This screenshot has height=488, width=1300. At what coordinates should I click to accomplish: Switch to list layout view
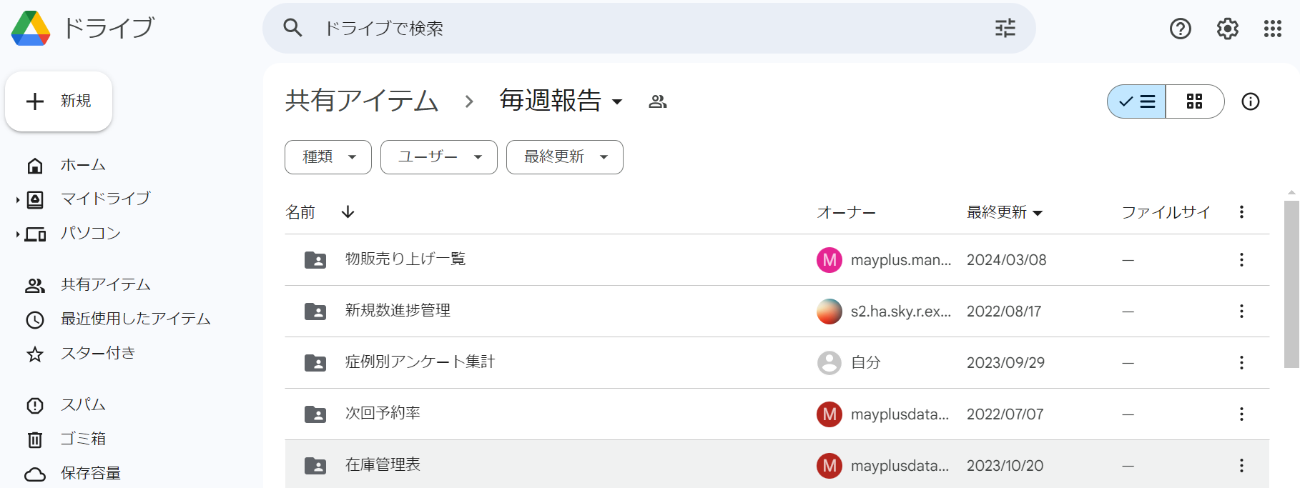(1137, 101)
